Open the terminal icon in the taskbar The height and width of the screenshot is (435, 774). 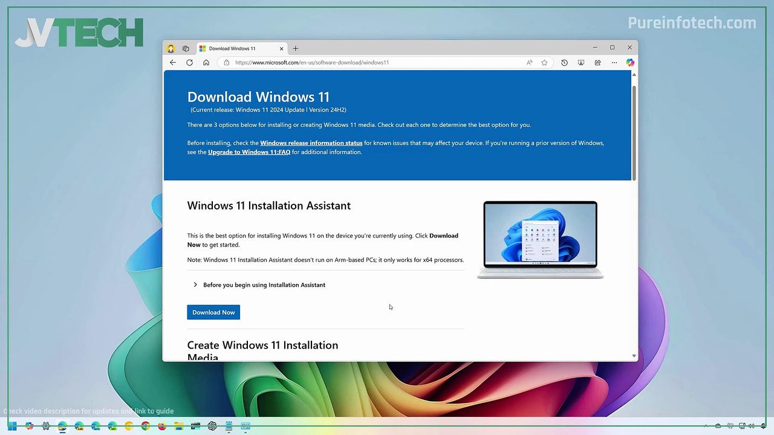click(x=195, y=426)
